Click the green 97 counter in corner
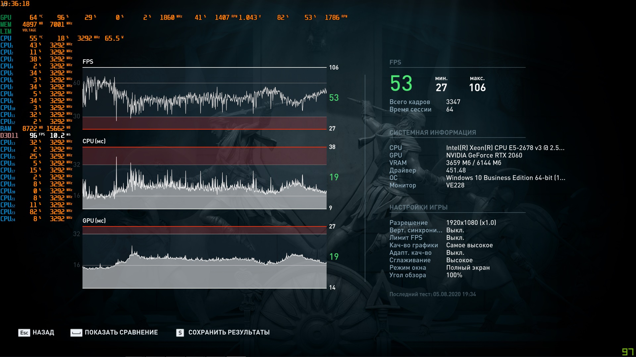The image size is (636, 357). [627, 352]
